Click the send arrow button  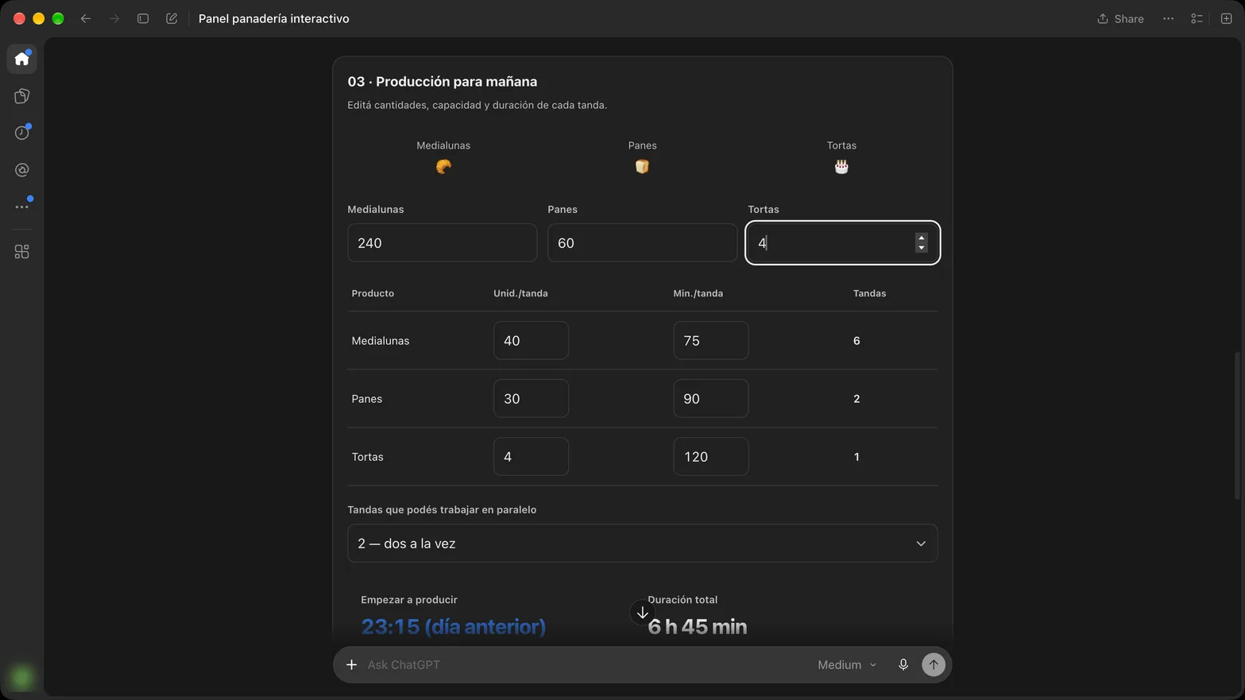click(934, 664)
